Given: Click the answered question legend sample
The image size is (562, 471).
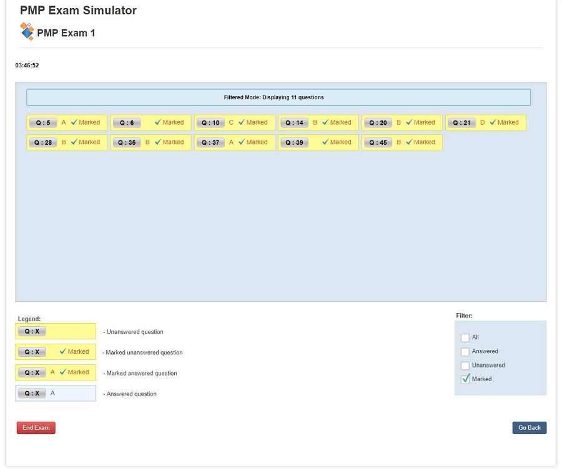Looking at the screenshot, I should [x=56, y=393].
